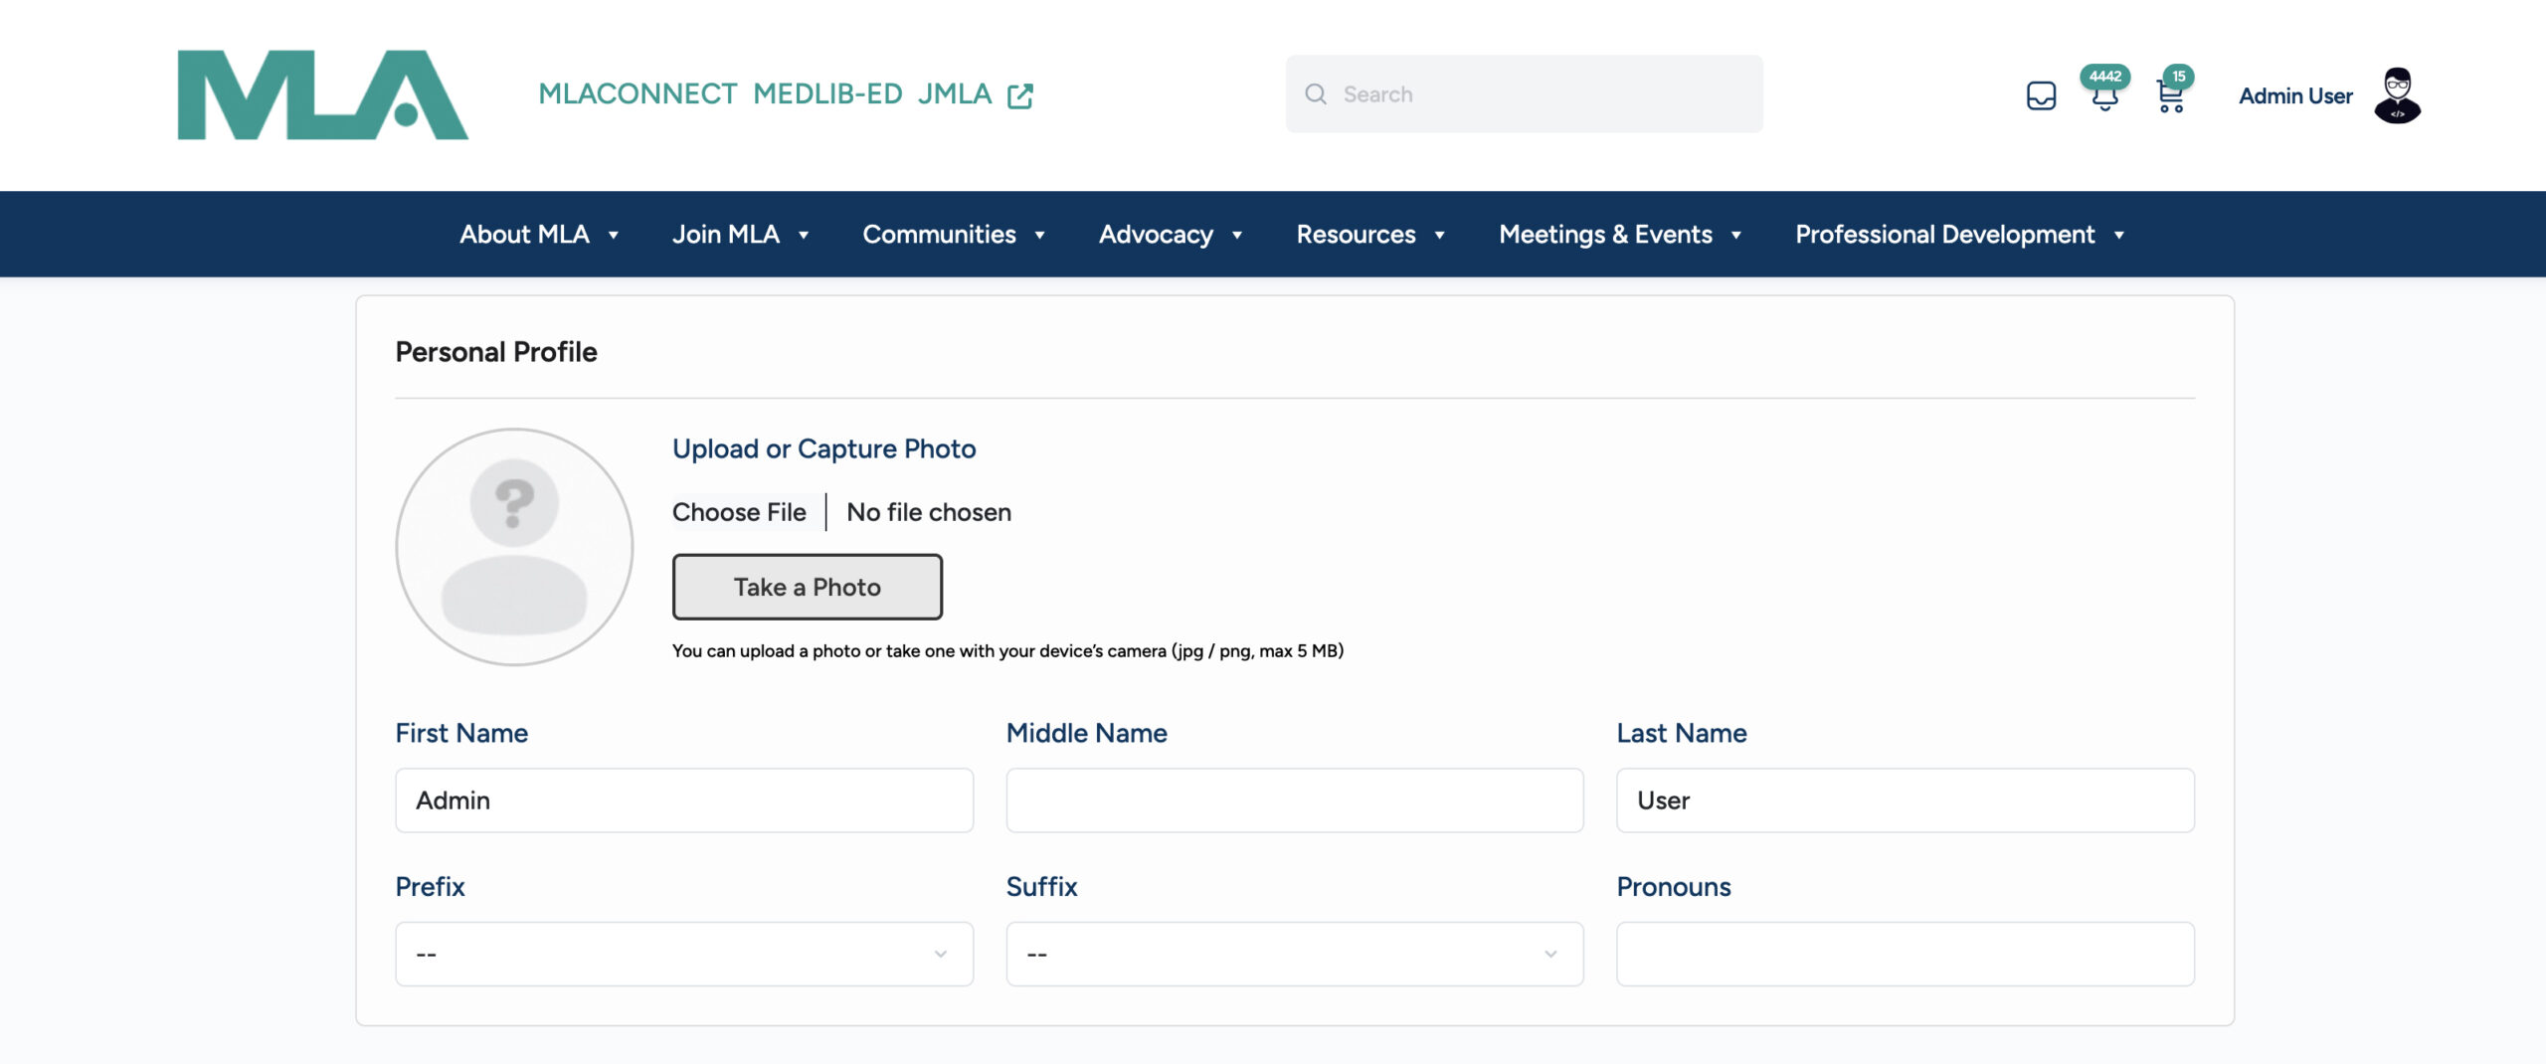Click the external link icon beside JMLA
2546x1064 pixels.
click(1020, 95)
